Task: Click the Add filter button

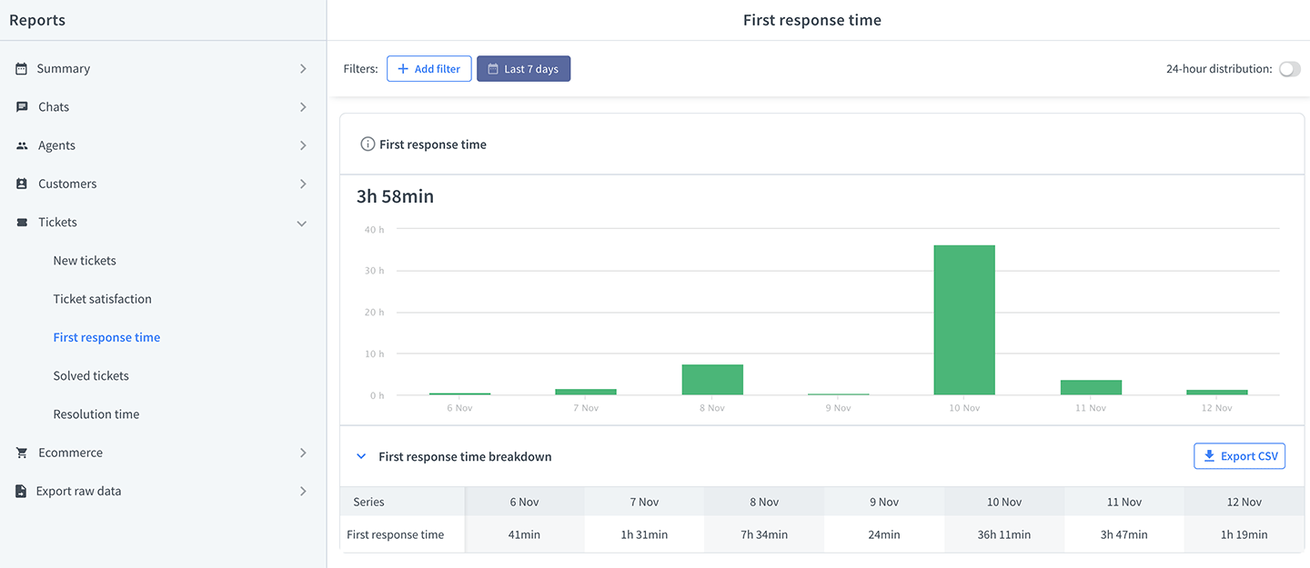Action: (429, 69)
